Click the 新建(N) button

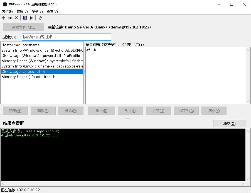15,111
